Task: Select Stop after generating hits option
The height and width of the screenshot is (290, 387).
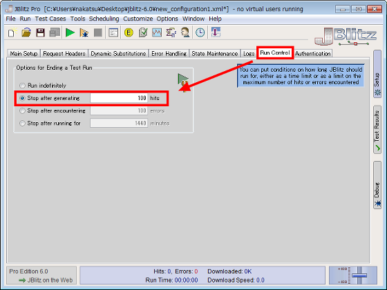Action: point(50,98)
